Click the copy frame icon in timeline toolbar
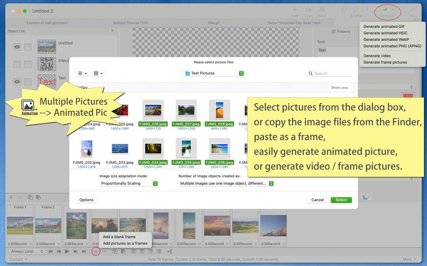Viewport: 427px width, 266px height. 115,251
